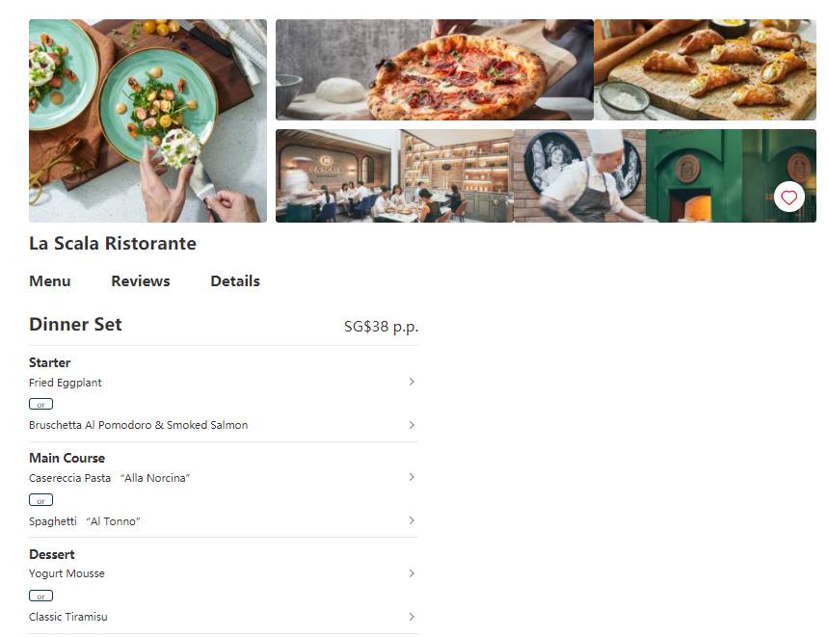Switch to the Menu tab
The width and height of the screenshot is (828, 637).
[x=50, y=281]
